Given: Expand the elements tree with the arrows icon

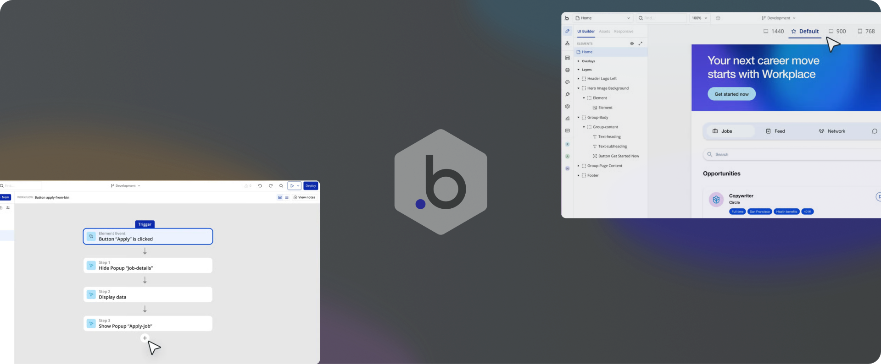Looking at the screenshot, I should pyautogui.click(x=641, y=43).
